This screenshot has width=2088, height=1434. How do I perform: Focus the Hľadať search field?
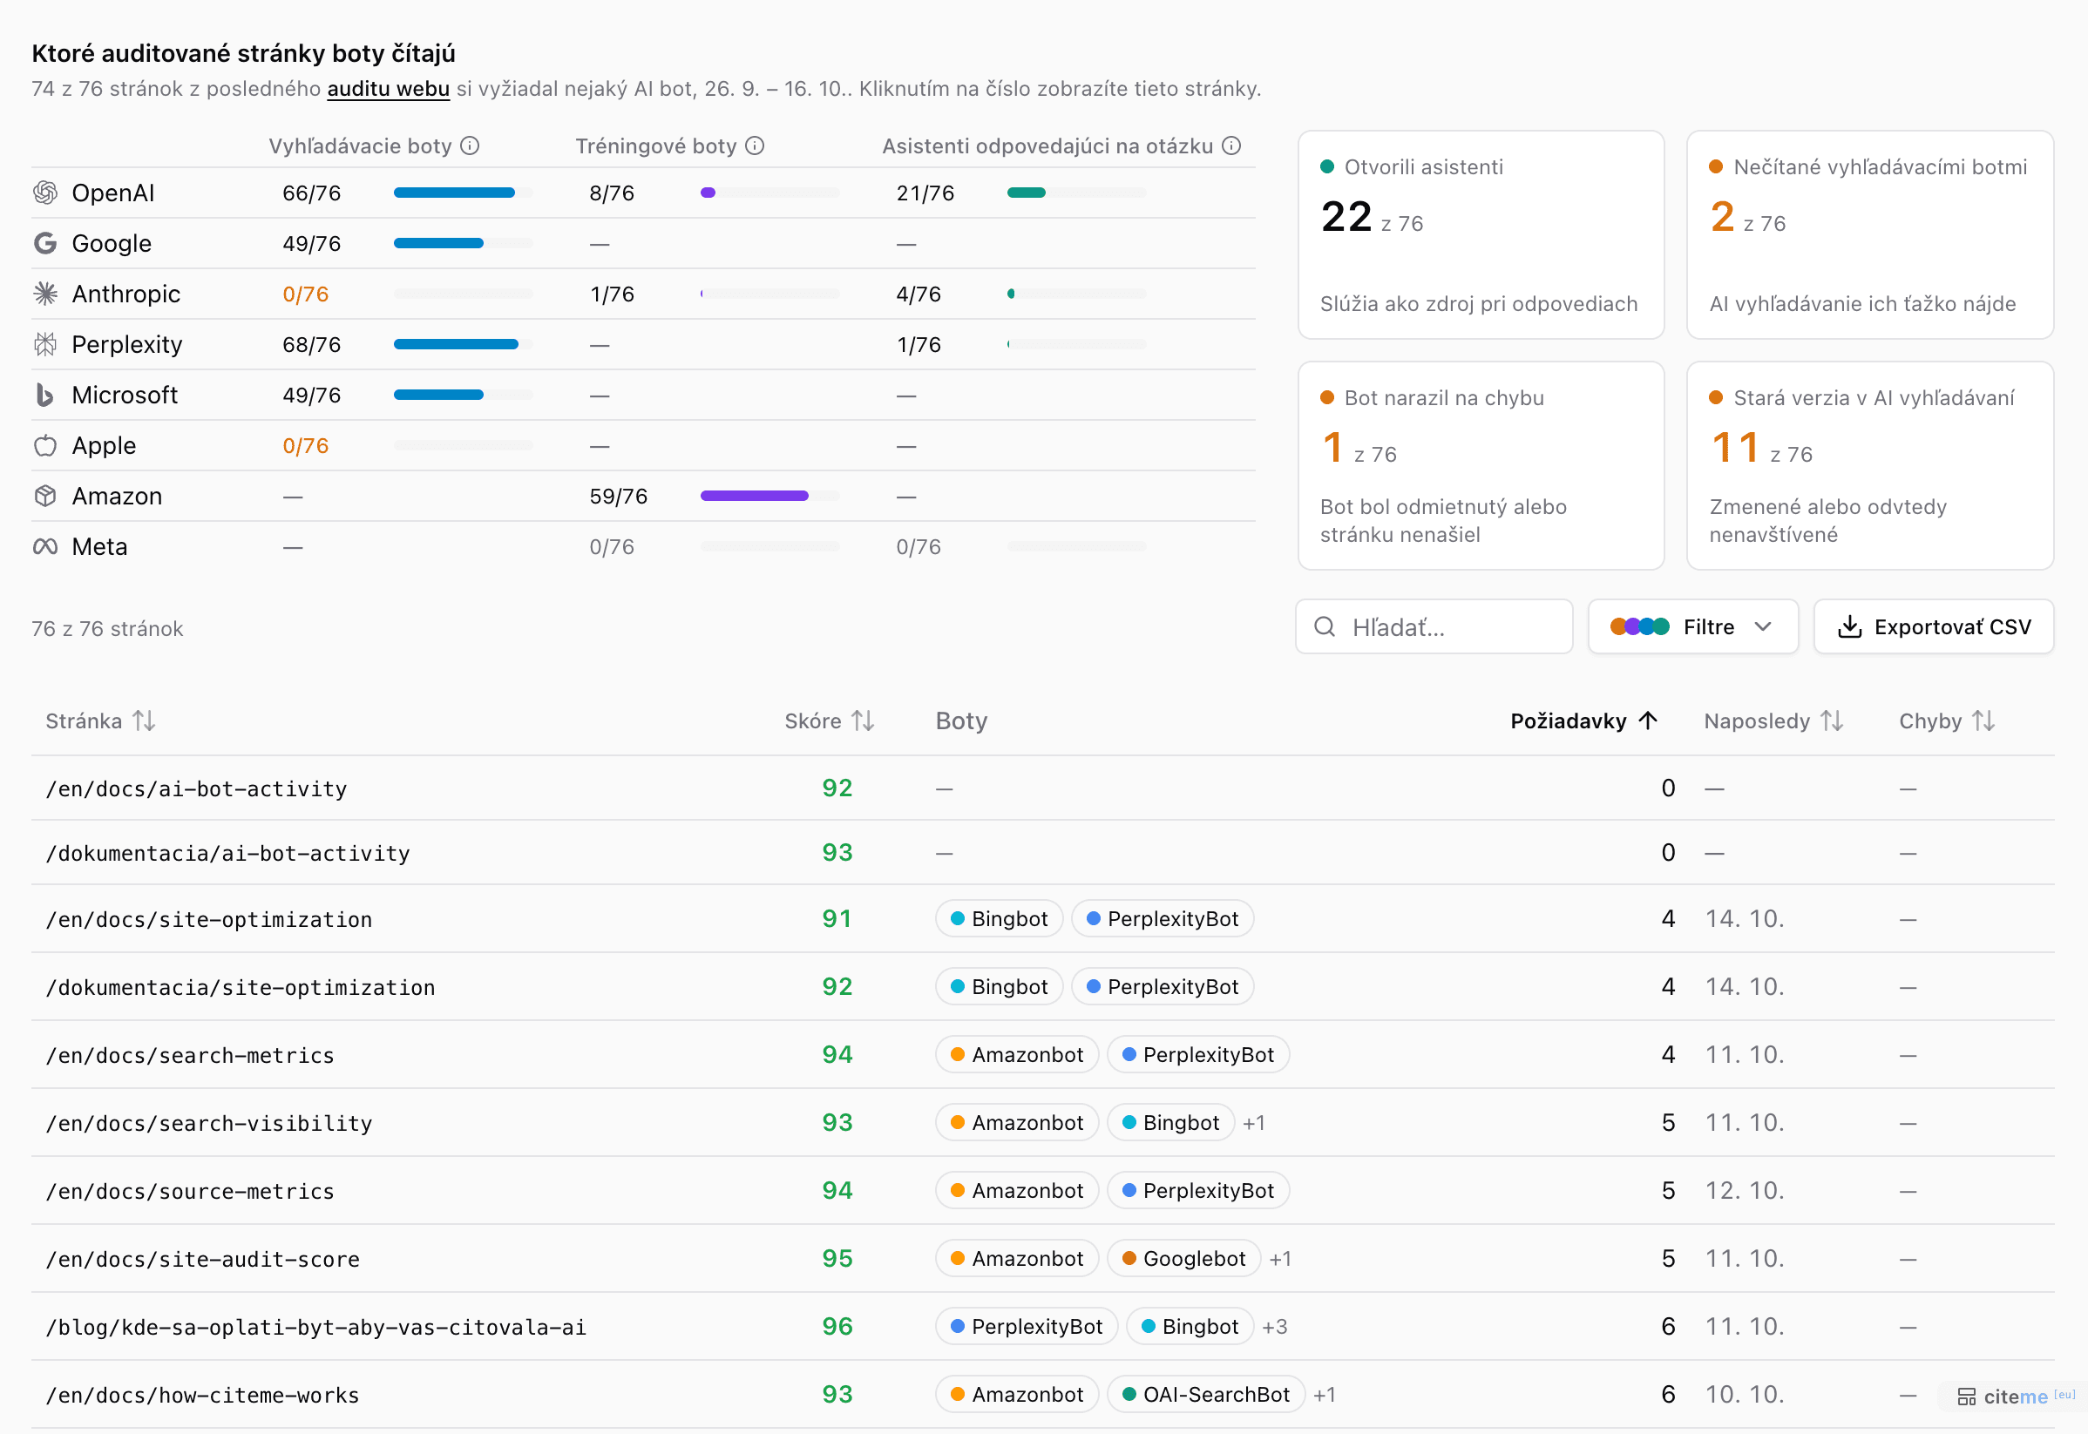click(1434, 626)
